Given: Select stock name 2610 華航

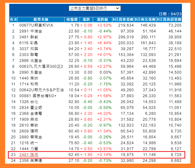Looking at the screenshot, I should click(x=29, y=125).
